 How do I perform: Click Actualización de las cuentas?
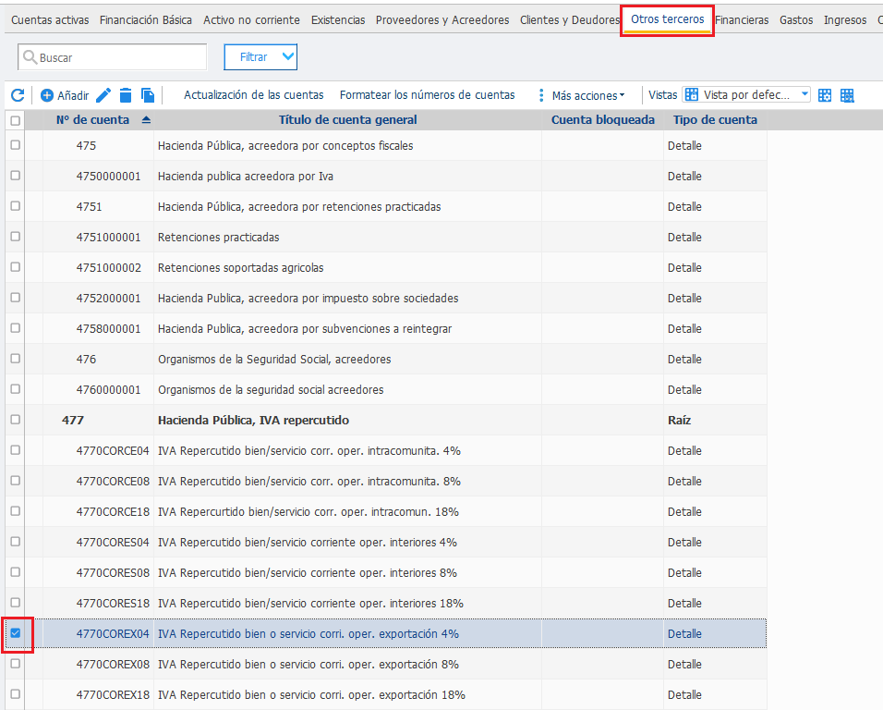[254, 95]
